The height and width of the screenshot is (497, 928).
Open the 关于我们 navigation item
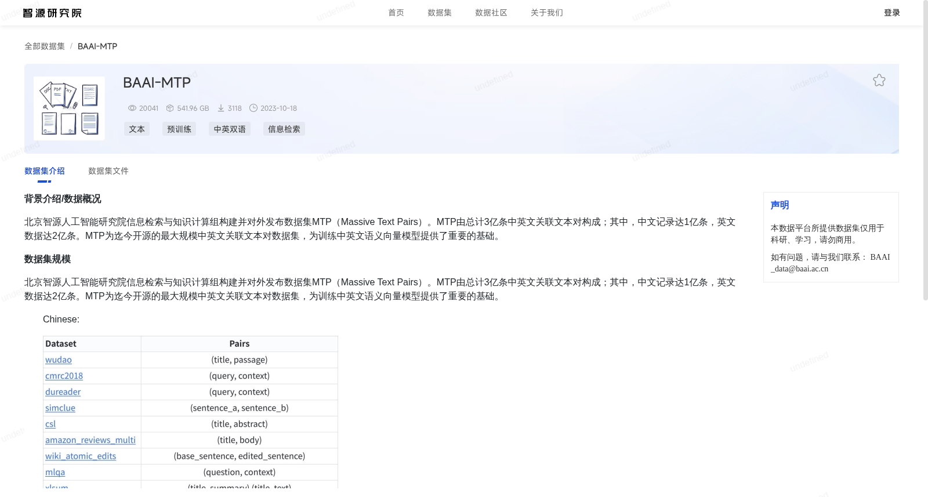coord(547,13)
